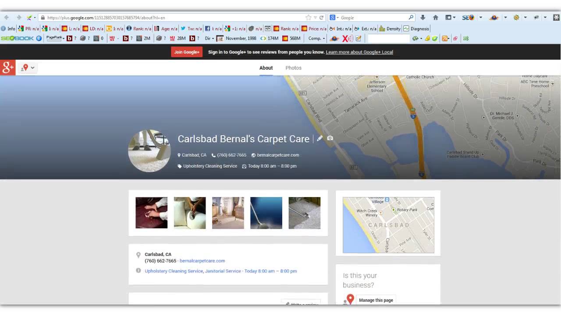
Task: Edit business name with pencil icon
Action: [320, 138]
